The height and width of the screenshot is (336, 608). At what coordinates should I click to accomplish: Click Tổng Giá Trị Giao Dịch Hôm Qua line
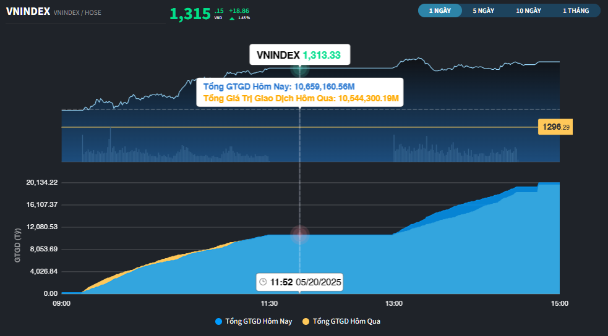pos(301,98)
